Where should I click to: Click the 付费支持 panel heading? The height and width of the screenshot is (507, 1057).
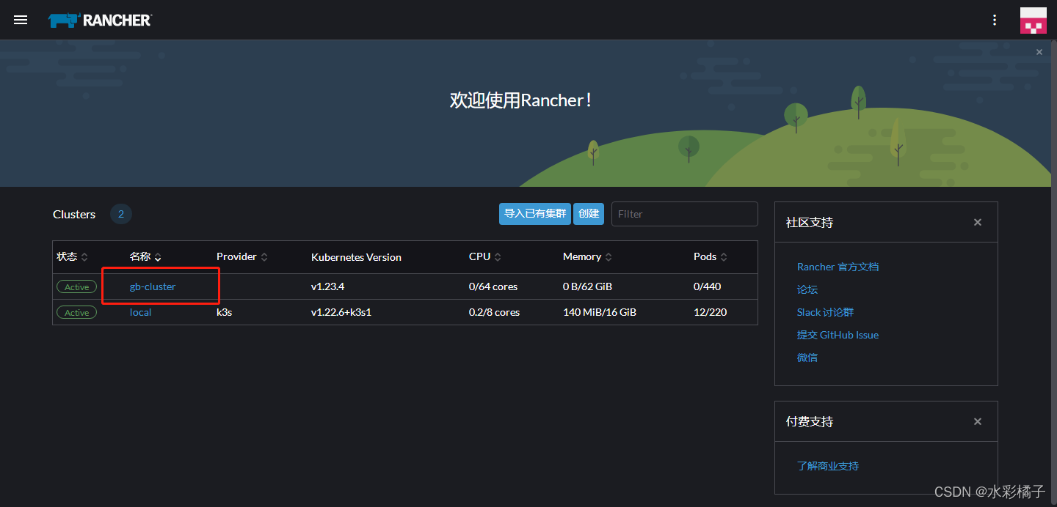(810, 421)
